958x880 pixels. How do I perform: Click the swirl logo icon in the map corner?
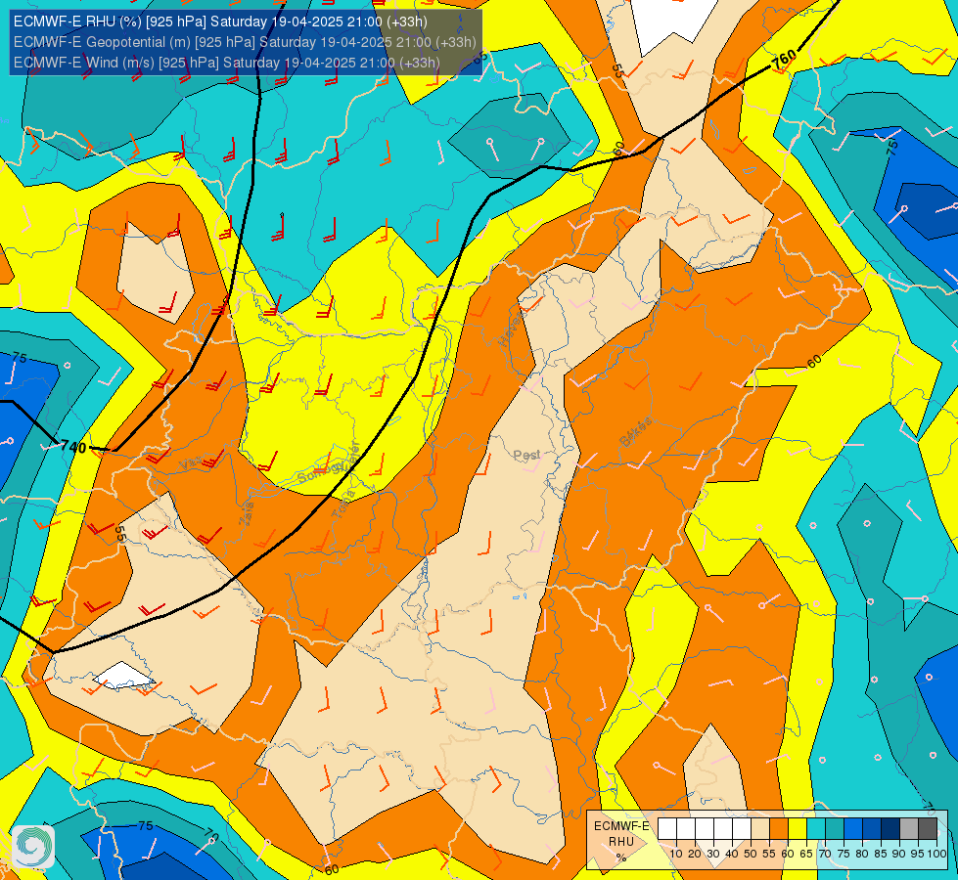(33, 847)
